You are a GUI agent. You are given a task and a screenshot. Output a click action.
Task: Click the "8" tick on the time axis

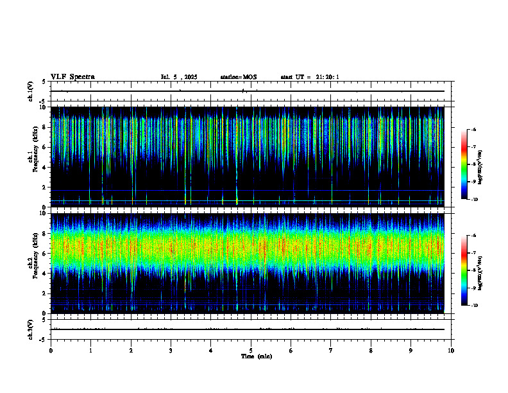click(x=371, y=351)
